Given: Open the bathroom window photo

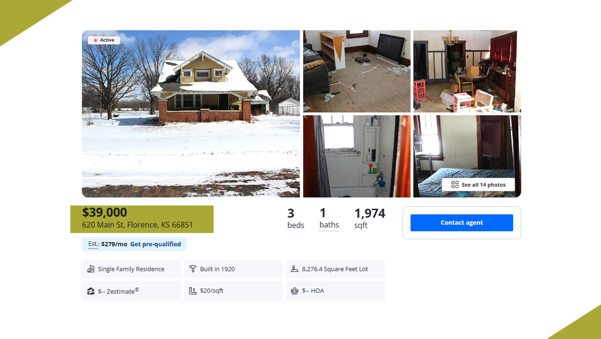Looking at the screenshot, I should 357,156.
